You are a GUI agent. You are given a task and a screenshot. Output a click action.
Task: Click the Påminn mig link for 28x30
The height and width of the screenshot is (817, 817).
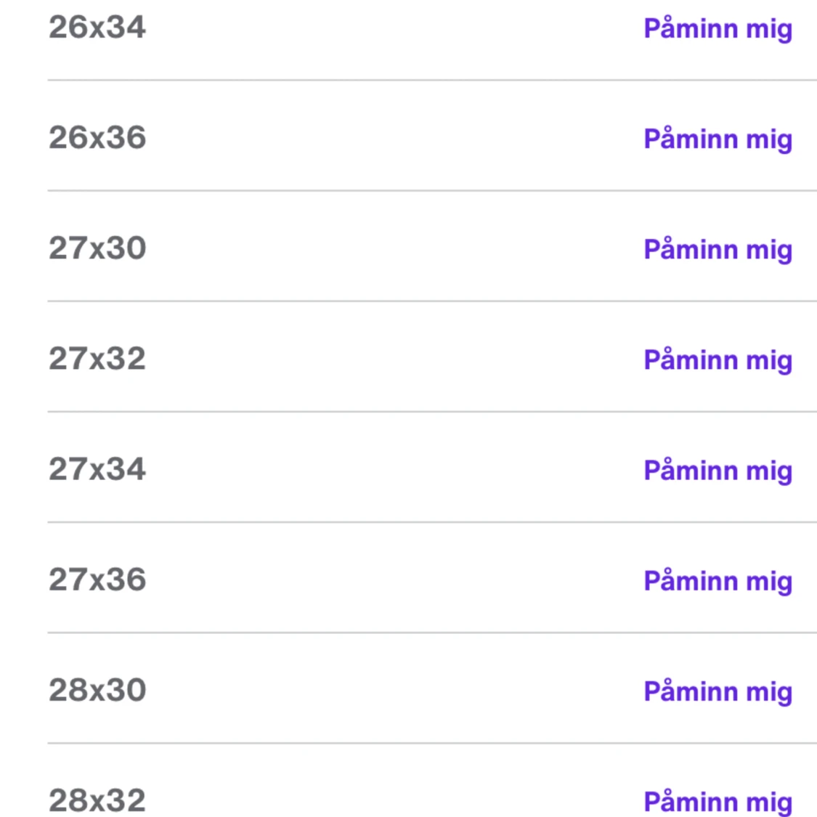(x=718, y=691)
